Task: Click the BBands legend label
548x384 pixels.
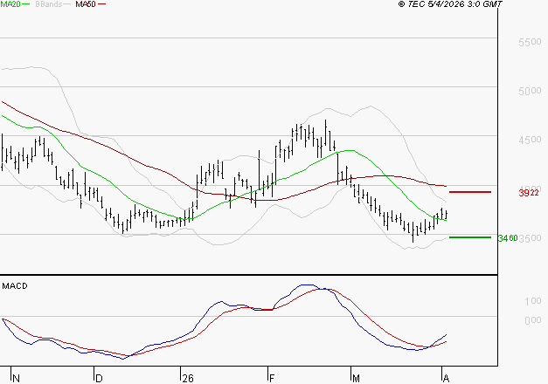Action: point(49,4)
